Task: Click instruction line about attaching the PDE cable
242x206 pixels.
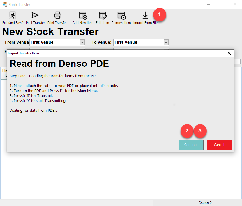Action: click(x=64, y=86)
